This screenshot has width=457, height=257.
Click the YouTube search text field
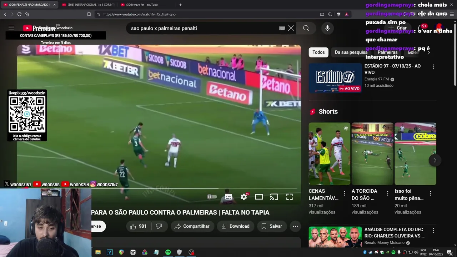(x=204, y=28)
